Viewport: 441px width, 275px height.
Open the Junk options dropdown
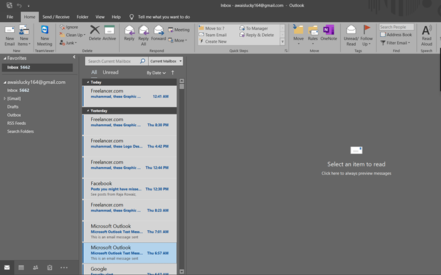click(x=68, y=43)
